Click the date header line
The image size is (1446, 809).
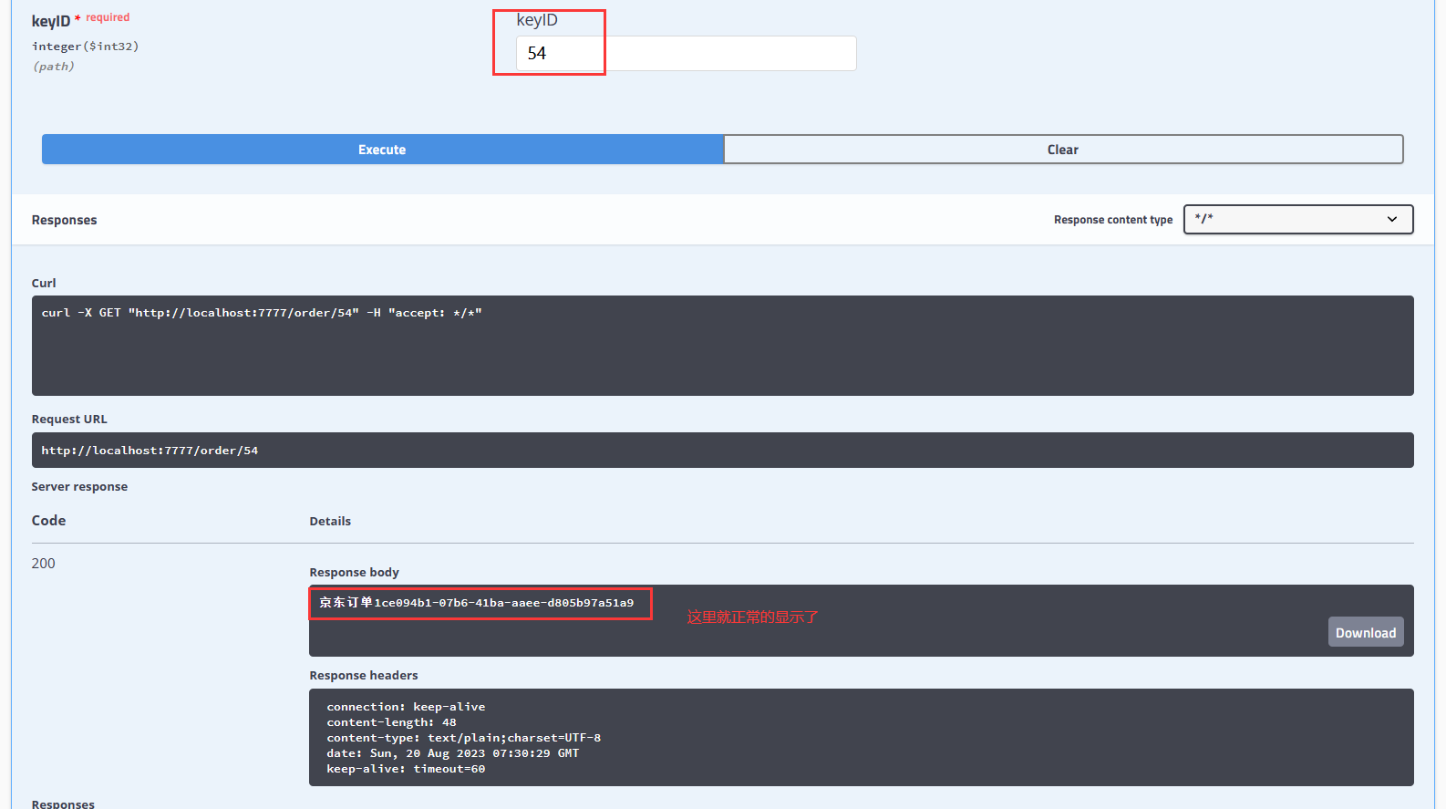[453, 753]
